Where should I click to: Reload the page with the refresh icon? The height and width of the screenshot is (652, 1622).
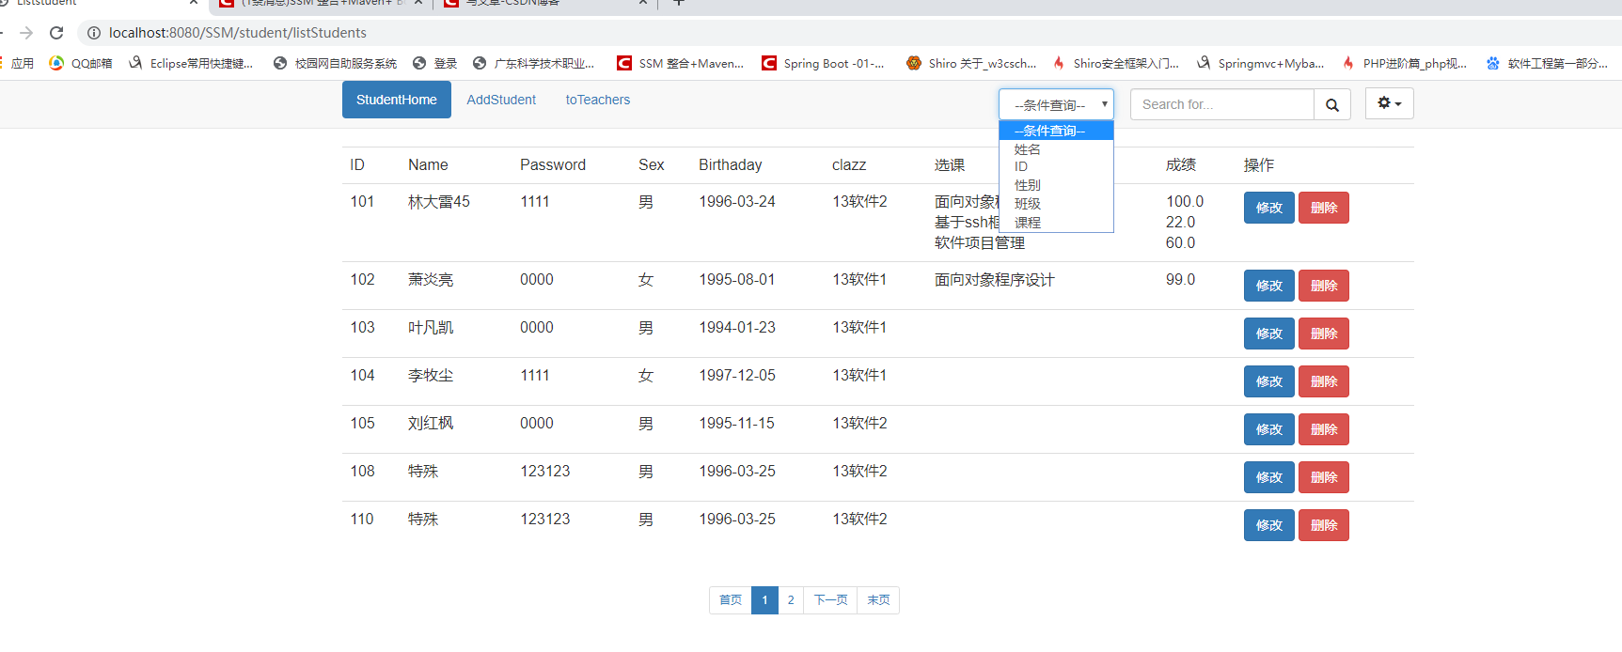coord(56,33)
